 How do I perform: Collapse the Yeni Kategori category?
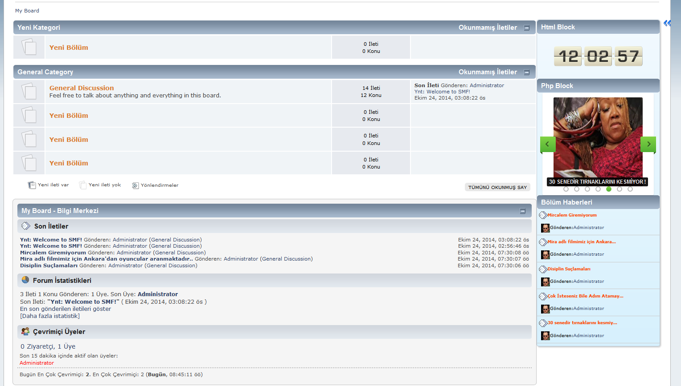[x=526, y=28]
